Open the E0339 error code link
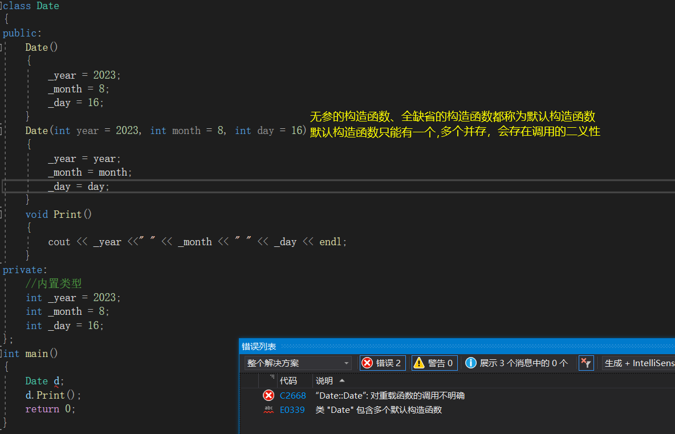Image resolution: width=675 pixels, height=434 pixels. click(x=292, y=410)
